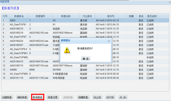
Task: Select row A8_DataTOP961
Action: 85,53
